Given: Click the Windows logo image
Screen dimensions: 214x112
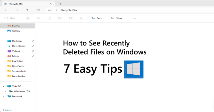Looking at the screenshot, I should click(x=134, y=69).
